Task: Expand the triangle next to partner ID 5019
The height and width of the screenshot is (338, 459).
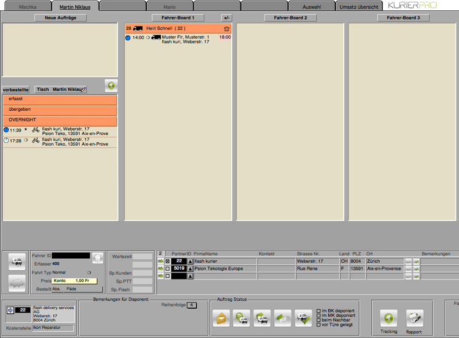Action: 190,269
